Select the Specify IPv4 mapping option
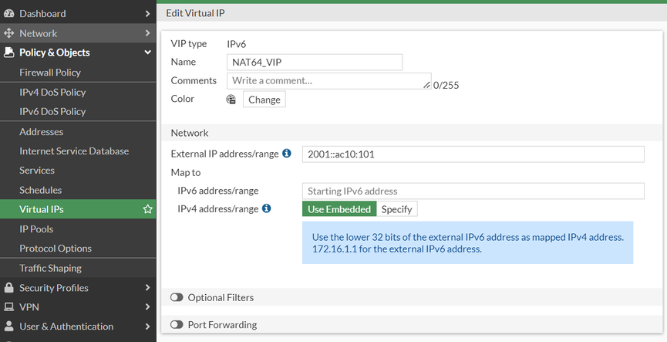The width and height of the screenshot is (667, 342). click(x=397, y=209)
